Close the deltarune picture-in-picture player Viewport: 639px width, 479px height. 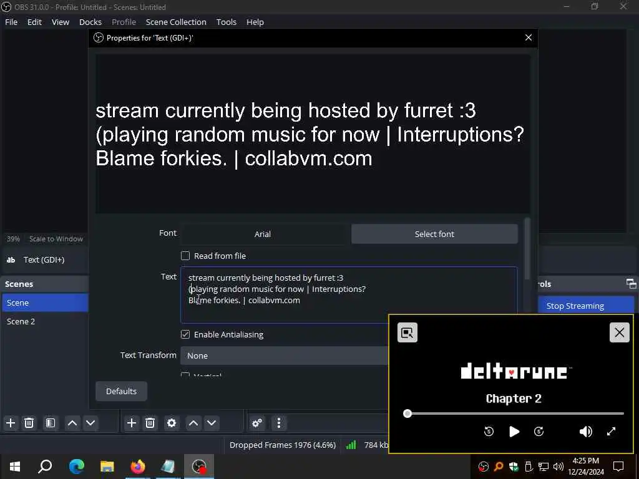click(x=620, y=332)
